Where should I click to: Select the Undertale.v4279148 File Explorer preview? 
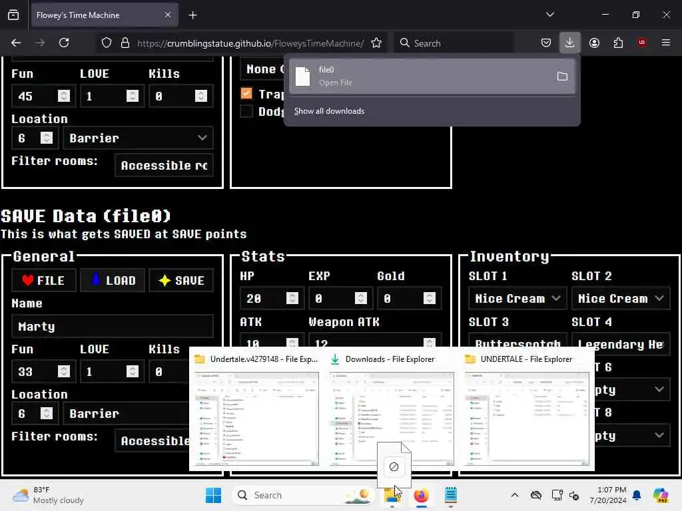[256, 411]
